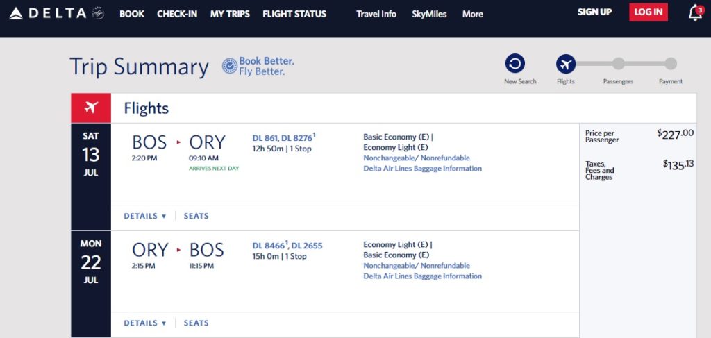This screenshot has width=711, height=338.
Task: Open Baggage Information link for return flight
Action: tap(422, 276)
